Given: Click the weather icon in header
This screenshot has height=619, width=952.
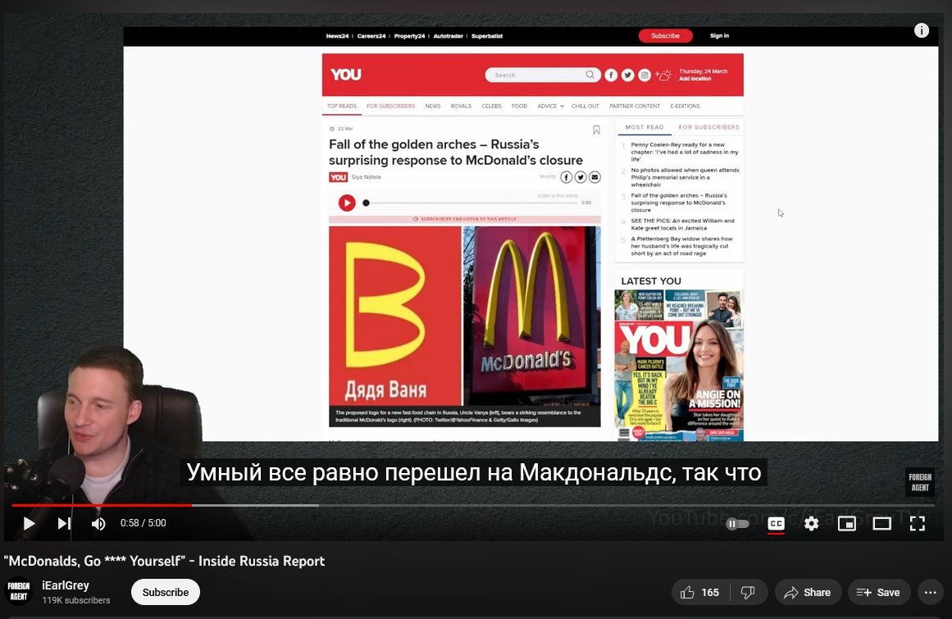Looking at the screenshot, I should click(x=663, y=75).
